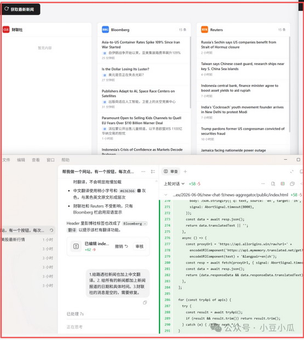Screen dimensions: 304x340
Task: Expand the 上轮对话 dropdown
Action: (x=174, y=183)
